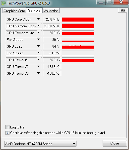Open the Fan Speed RPM dropdown arrow
The width and height of the screenshot is (129, 150).
(x=38, y=53)
